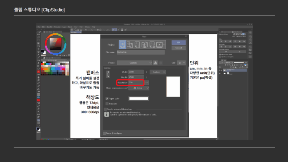Switch to the Color Wheel tab
Screen dimensions: 288x162
(48, 32)
